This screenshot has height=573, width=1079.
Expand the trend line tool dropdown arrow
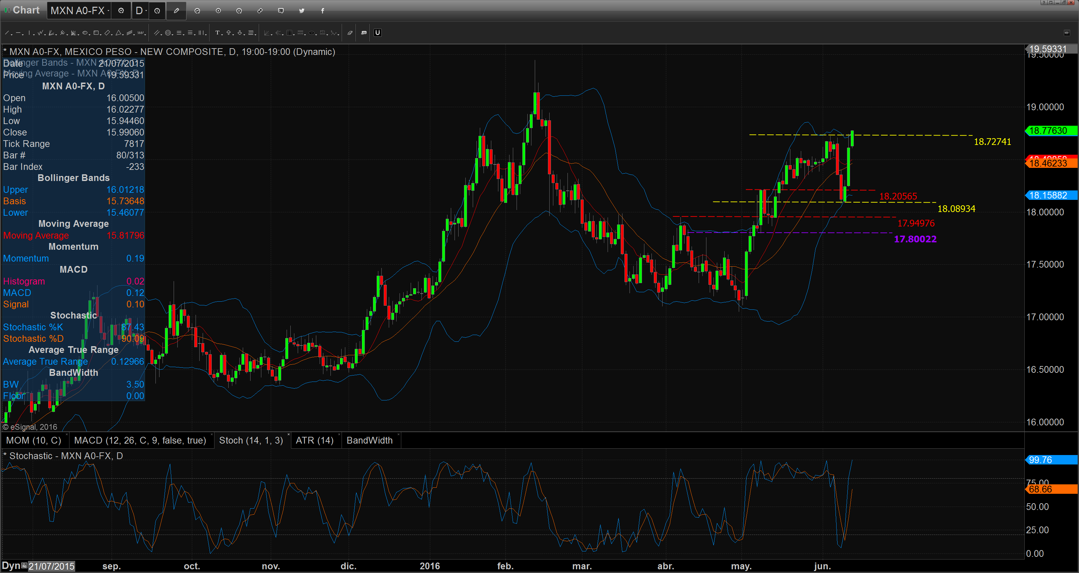(x=12, y=35)
